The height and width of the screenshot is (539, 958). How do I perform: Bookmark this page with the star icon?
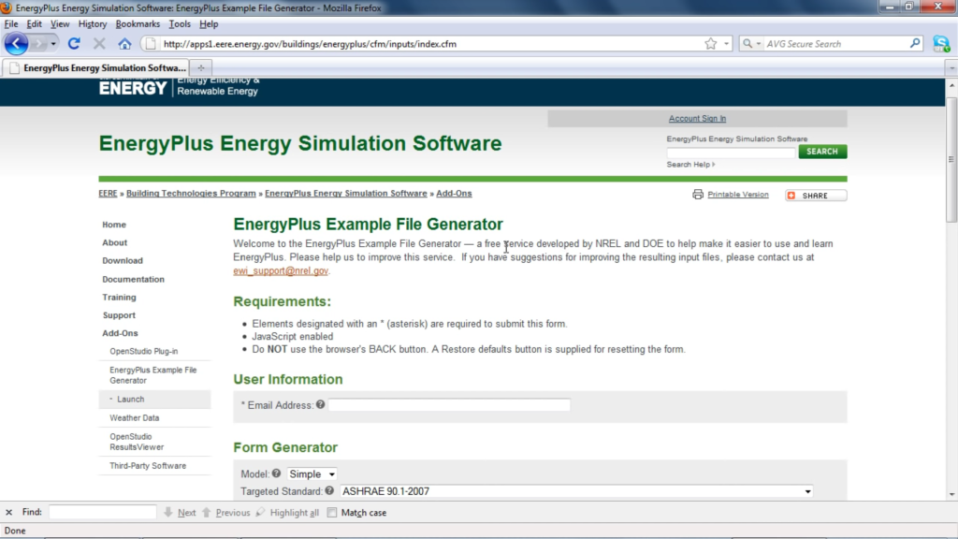pyautogui.click(x=711, y=44)
